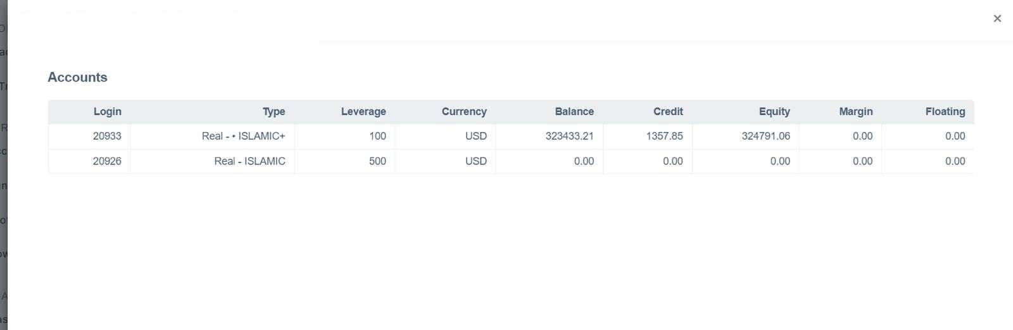
Task: Click the Credit column header
Action: [x=667, y=112]
